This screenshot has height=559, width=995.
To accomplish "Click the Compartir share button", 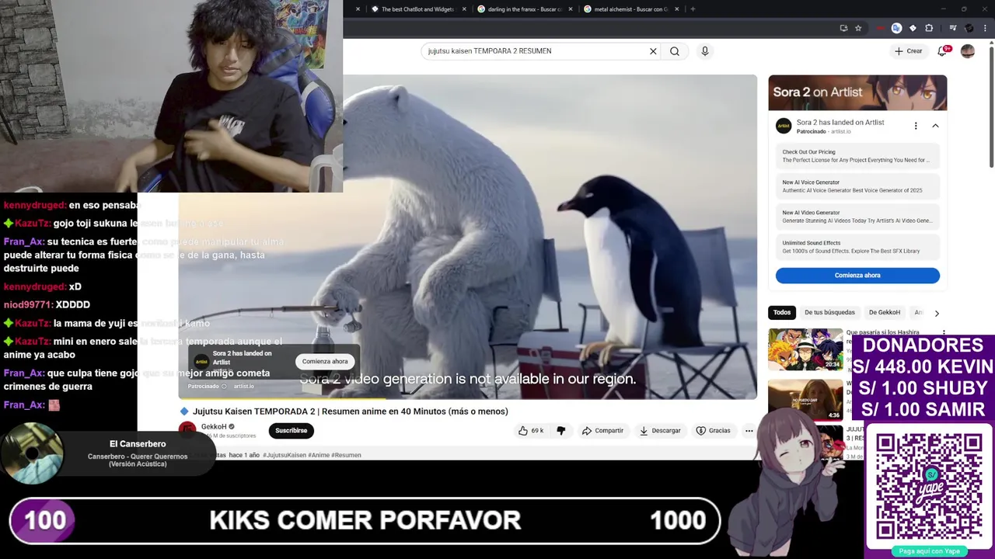I will coord(602,431).
